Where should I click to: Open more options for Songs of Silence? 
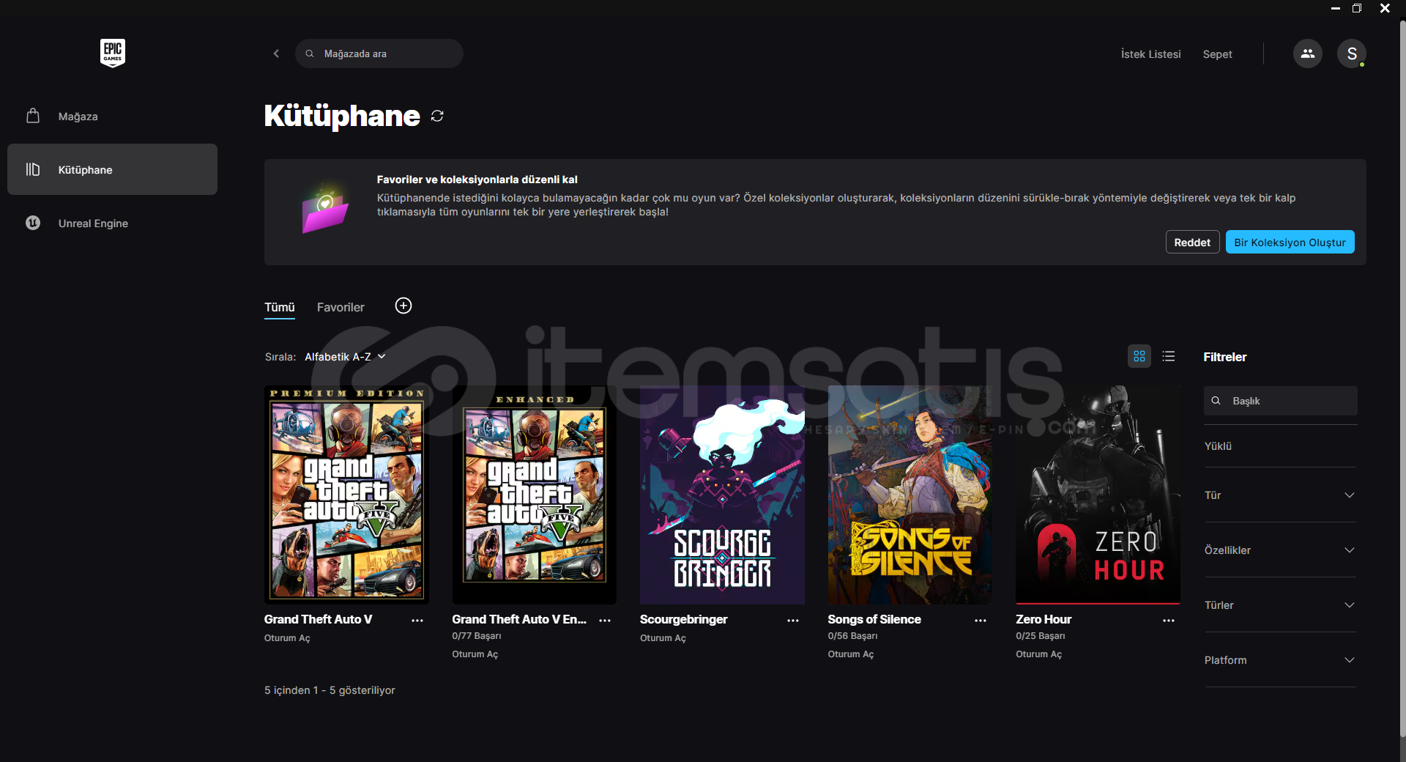click(981, 621)
